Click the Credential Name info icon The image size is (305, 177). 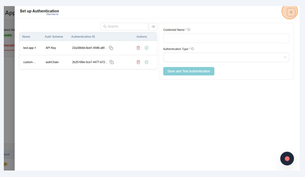tap(189, 30)
